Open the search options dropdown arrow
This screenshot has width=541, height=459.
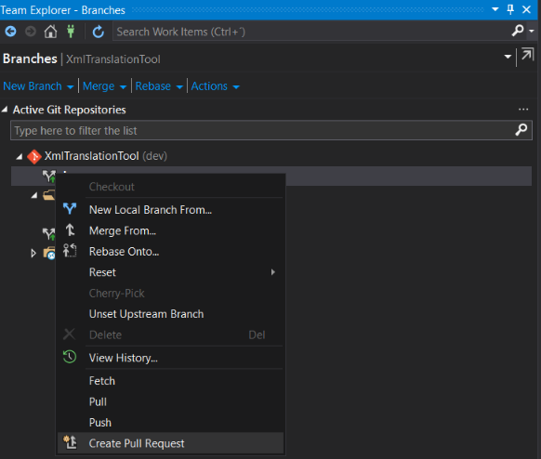tap(532, 31)
